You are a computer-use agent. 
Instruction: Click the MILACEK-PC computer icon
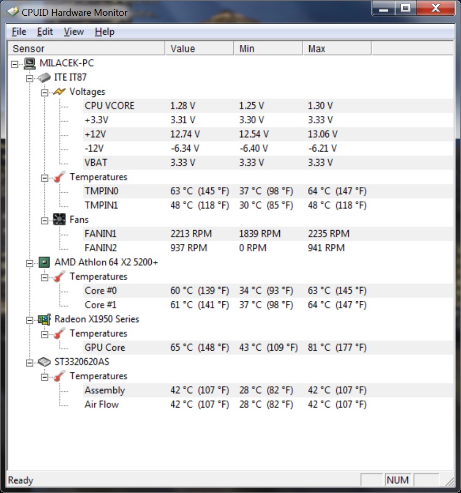click(x=30, y=63)
